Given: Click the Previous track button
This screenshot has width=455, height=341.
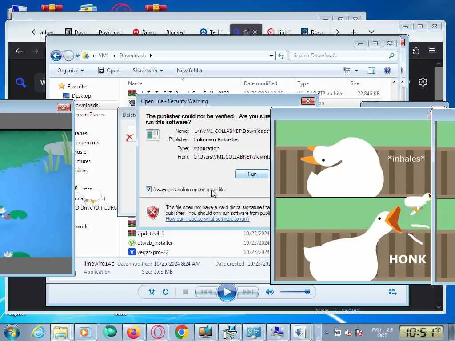Looking at the screenshot, I should [x=206, y=292].
